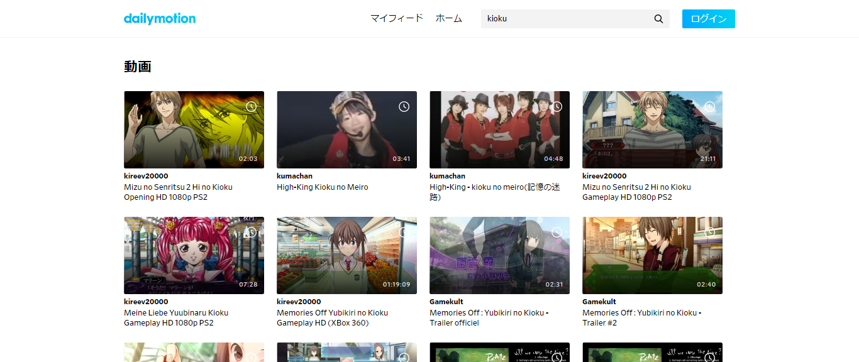Click watch later clock on the 04:48 video
859x362 pixels.
(557, 106)
